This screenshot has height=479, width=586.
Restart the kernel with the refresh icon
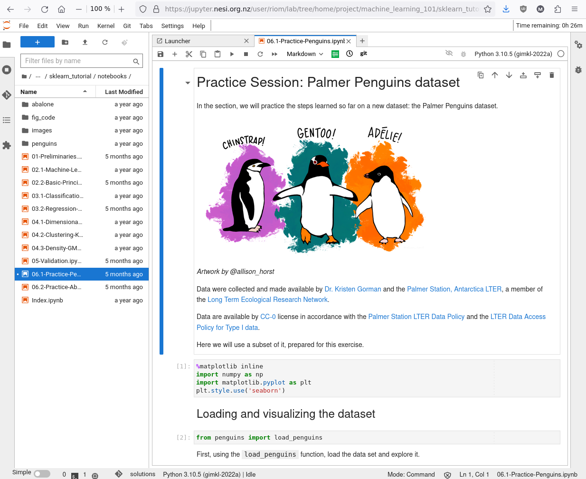[260, 54]
